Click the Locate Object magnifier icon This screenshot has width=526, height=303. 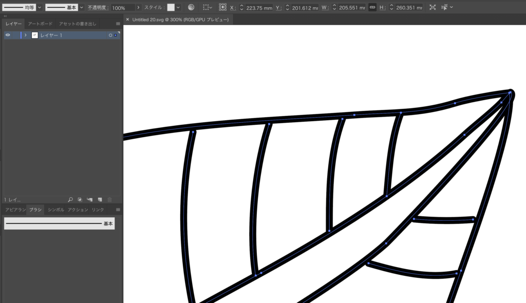[70, 199]
